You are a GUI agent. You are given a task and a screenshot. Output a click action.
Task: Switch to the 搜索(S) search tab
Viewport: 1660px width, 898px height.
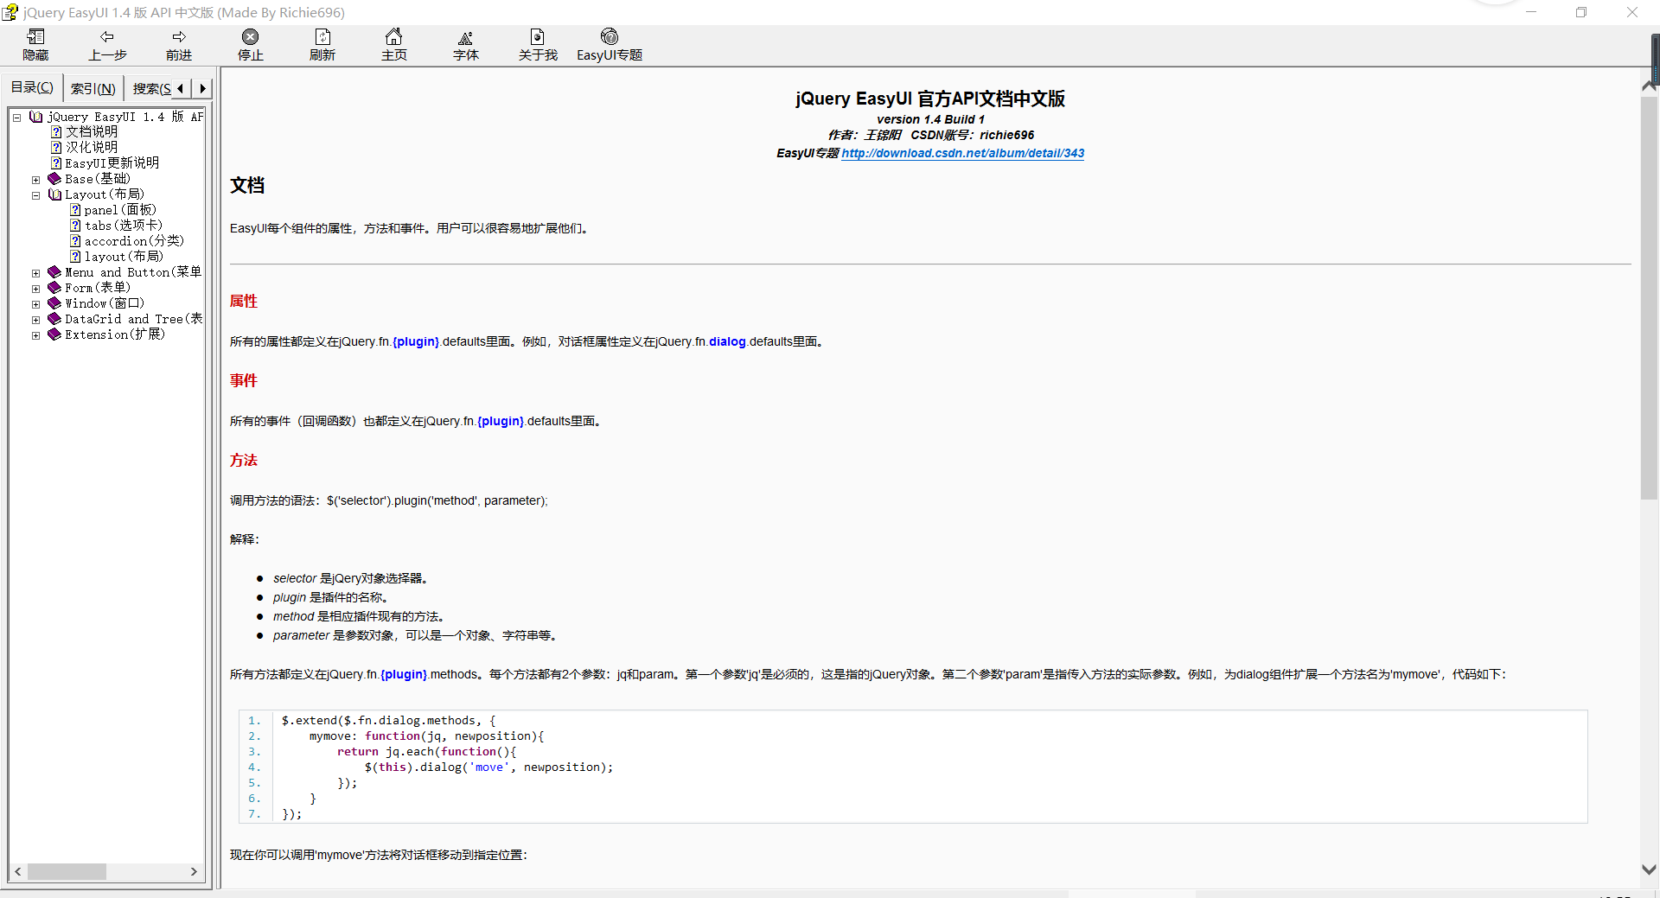(x=150, y=88)
